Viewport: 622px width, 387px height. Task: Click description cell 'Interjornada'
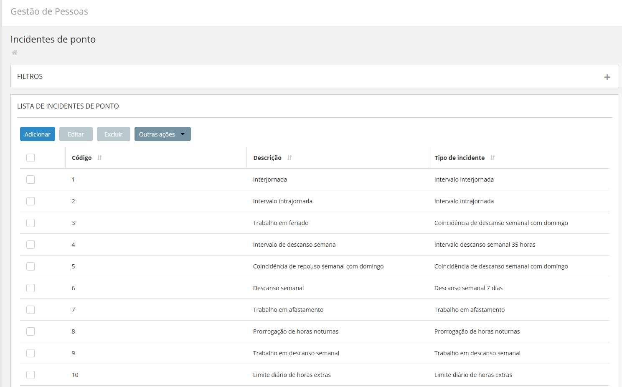pyautogui.click(x=270, y=180)
